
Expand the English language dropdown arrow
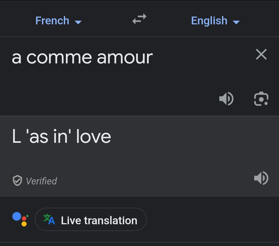236,22
